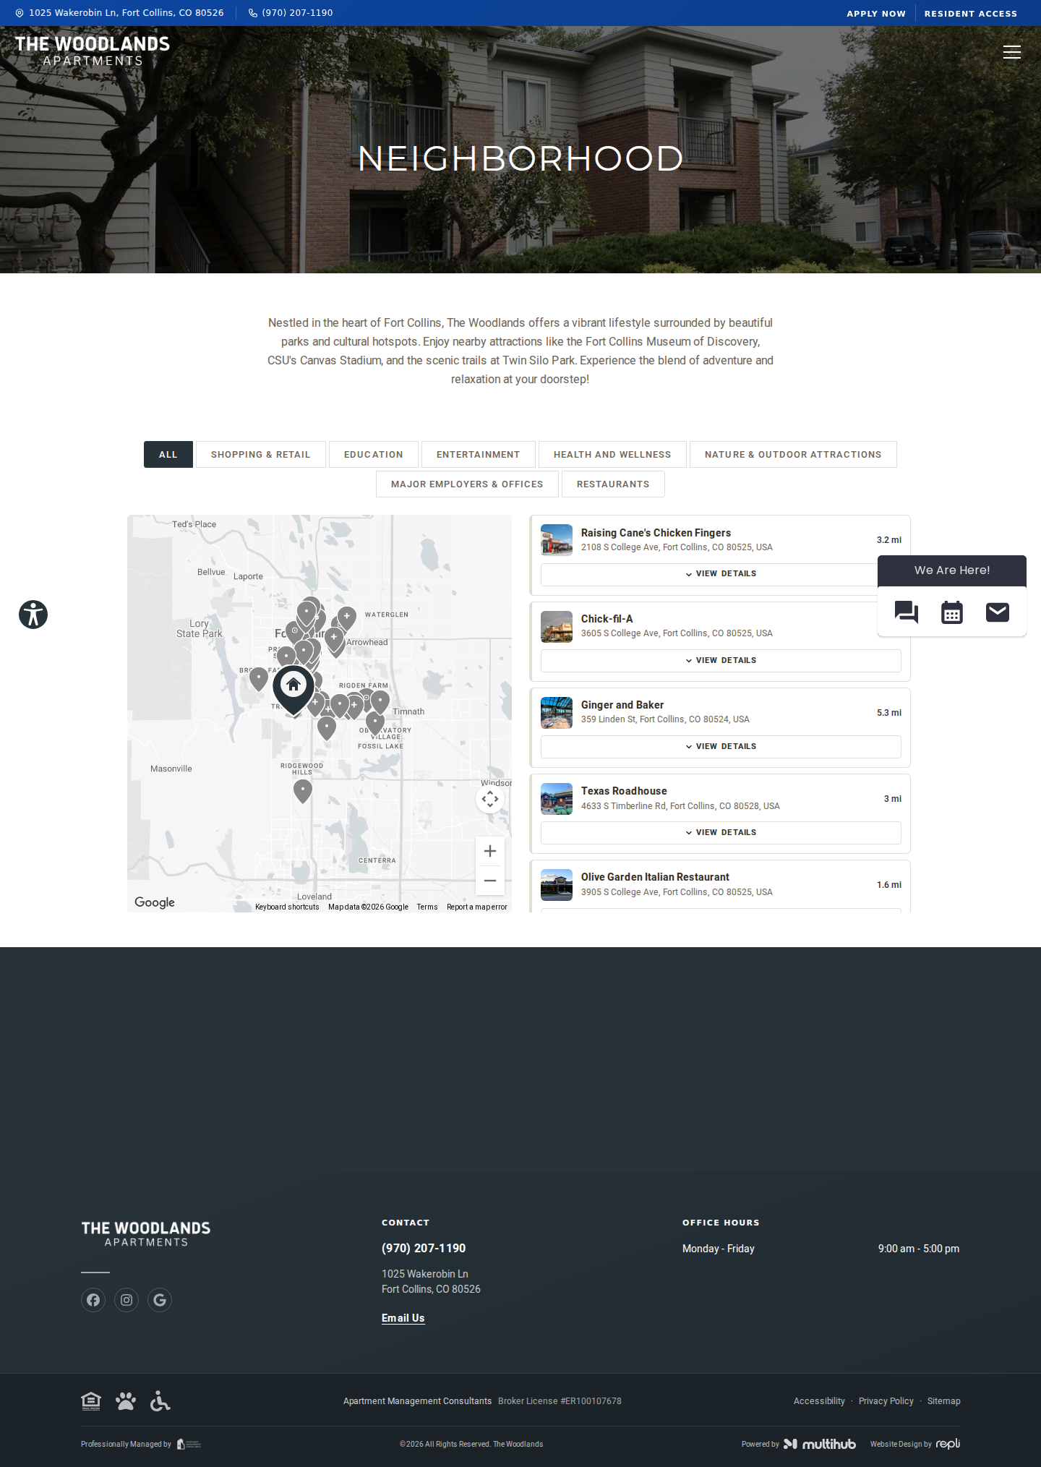The image size is (1041, 1467).
Task: Click the Apply Now link
Action: pos(876,14)
